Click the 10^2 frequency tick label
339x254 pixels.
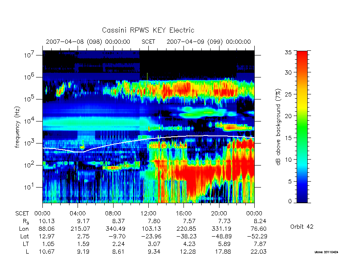click(29, 165)
